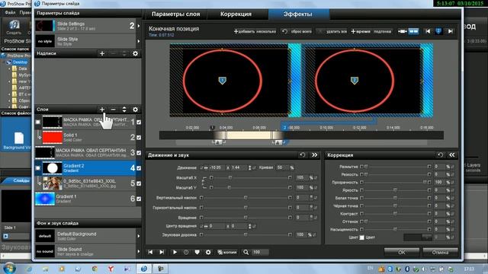The image size is (488, 274).
Task: Reorder layers using the up-down arrows icon
Action: (x=124, y=110)
